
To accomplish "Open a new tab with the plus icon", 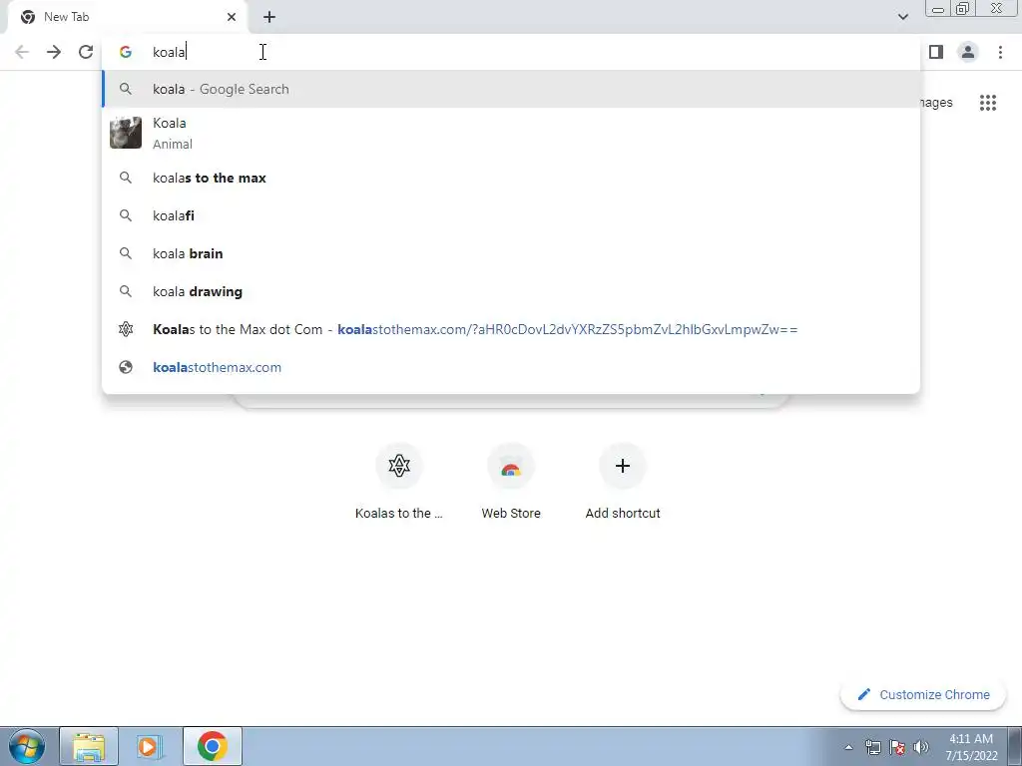I will (269, 17).
